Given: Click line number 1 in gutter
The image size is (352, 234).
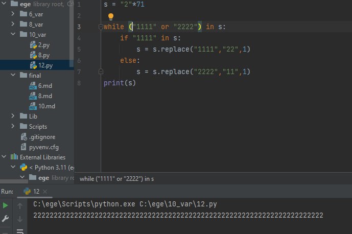Looking at the screenshot, I should tap(79, 4).
